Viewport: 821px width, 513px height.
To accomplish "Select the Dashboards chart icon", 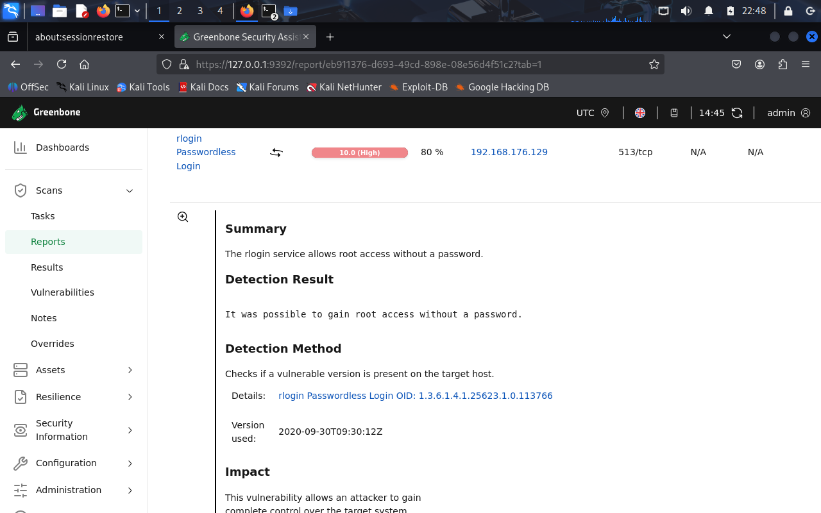I will coord(20,147).
